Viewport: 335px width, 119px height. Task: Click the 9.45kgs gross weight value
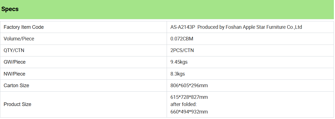pos(179,62)
